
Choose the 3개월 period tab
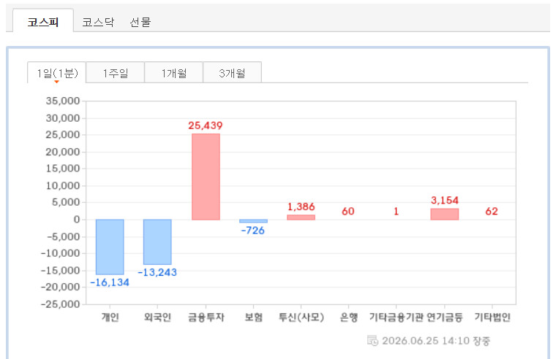point(232,73)
